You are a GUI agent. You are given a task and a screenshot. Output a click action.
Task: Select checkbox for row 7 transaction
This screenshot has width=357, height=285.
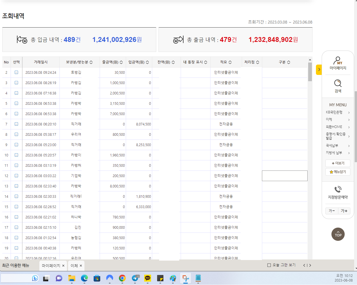coord(16,124)
